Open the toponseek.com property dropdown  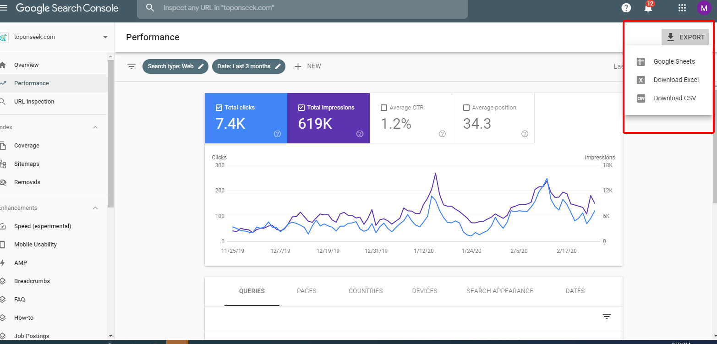[x=105, y=37]
